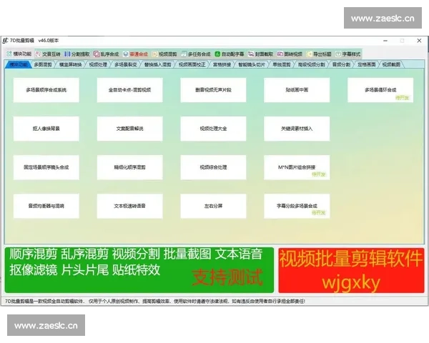Launch 全自动卡点-混剪视频 module
This screenshot has height=343, width=429.
click(129, 90)
